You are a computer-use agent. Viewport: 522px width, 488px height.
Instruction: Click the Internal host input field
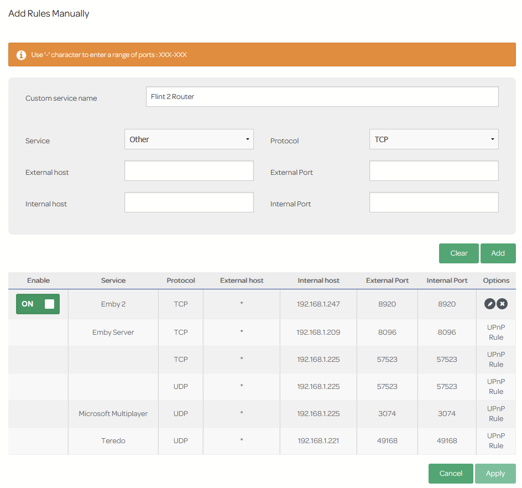(x=189, y=203)
